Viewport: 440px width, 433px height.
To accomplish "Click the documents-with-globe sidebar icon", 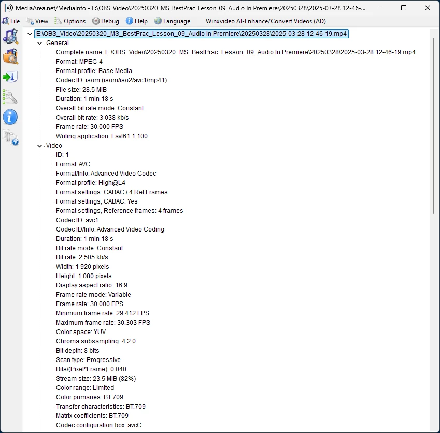I will (10, 137).
